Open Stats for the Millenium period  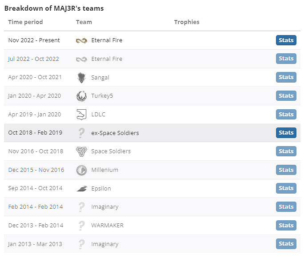point(286,170)
